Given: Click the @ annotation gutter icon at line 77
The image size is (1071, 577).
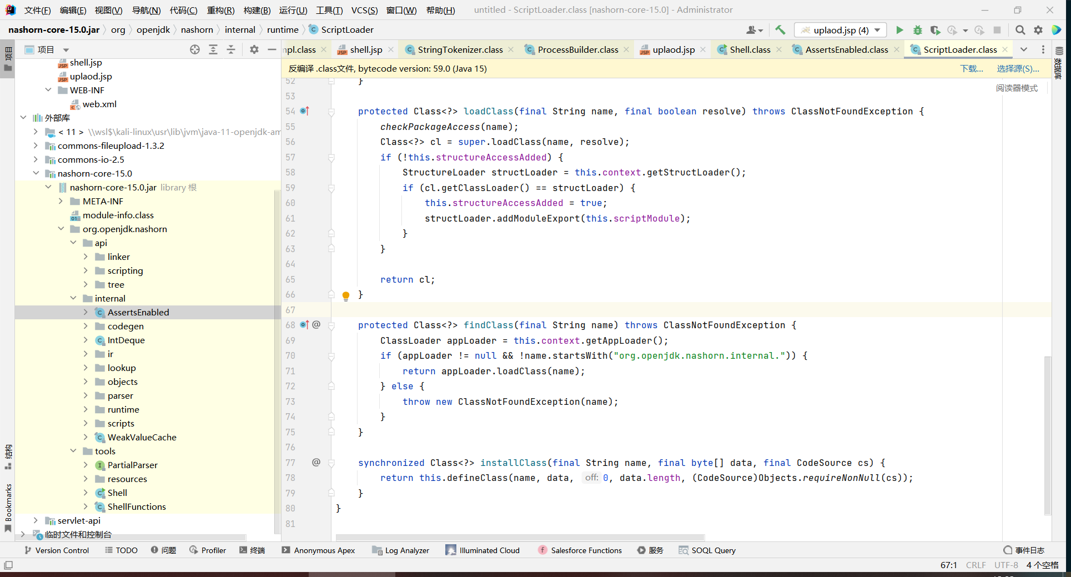Looking at the screenshot, I should tap(316, 462).
